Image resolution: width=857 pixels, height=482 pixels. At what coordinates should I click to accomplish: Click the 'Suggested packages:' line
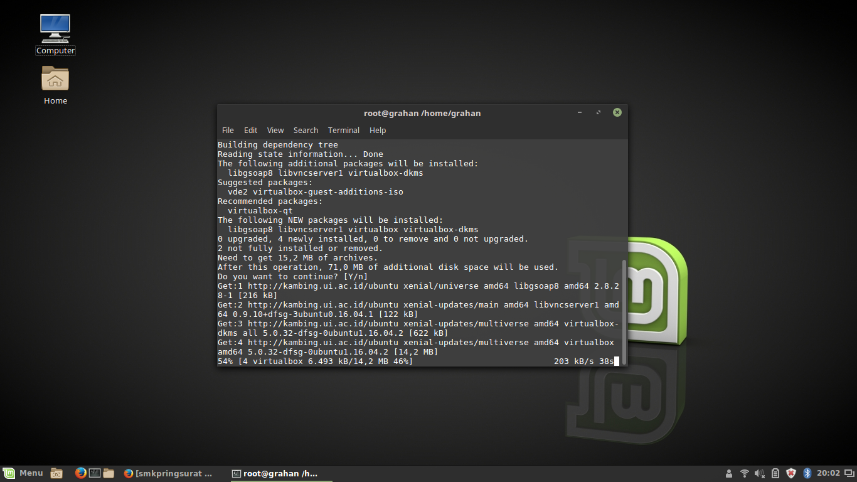coord(265,182)
